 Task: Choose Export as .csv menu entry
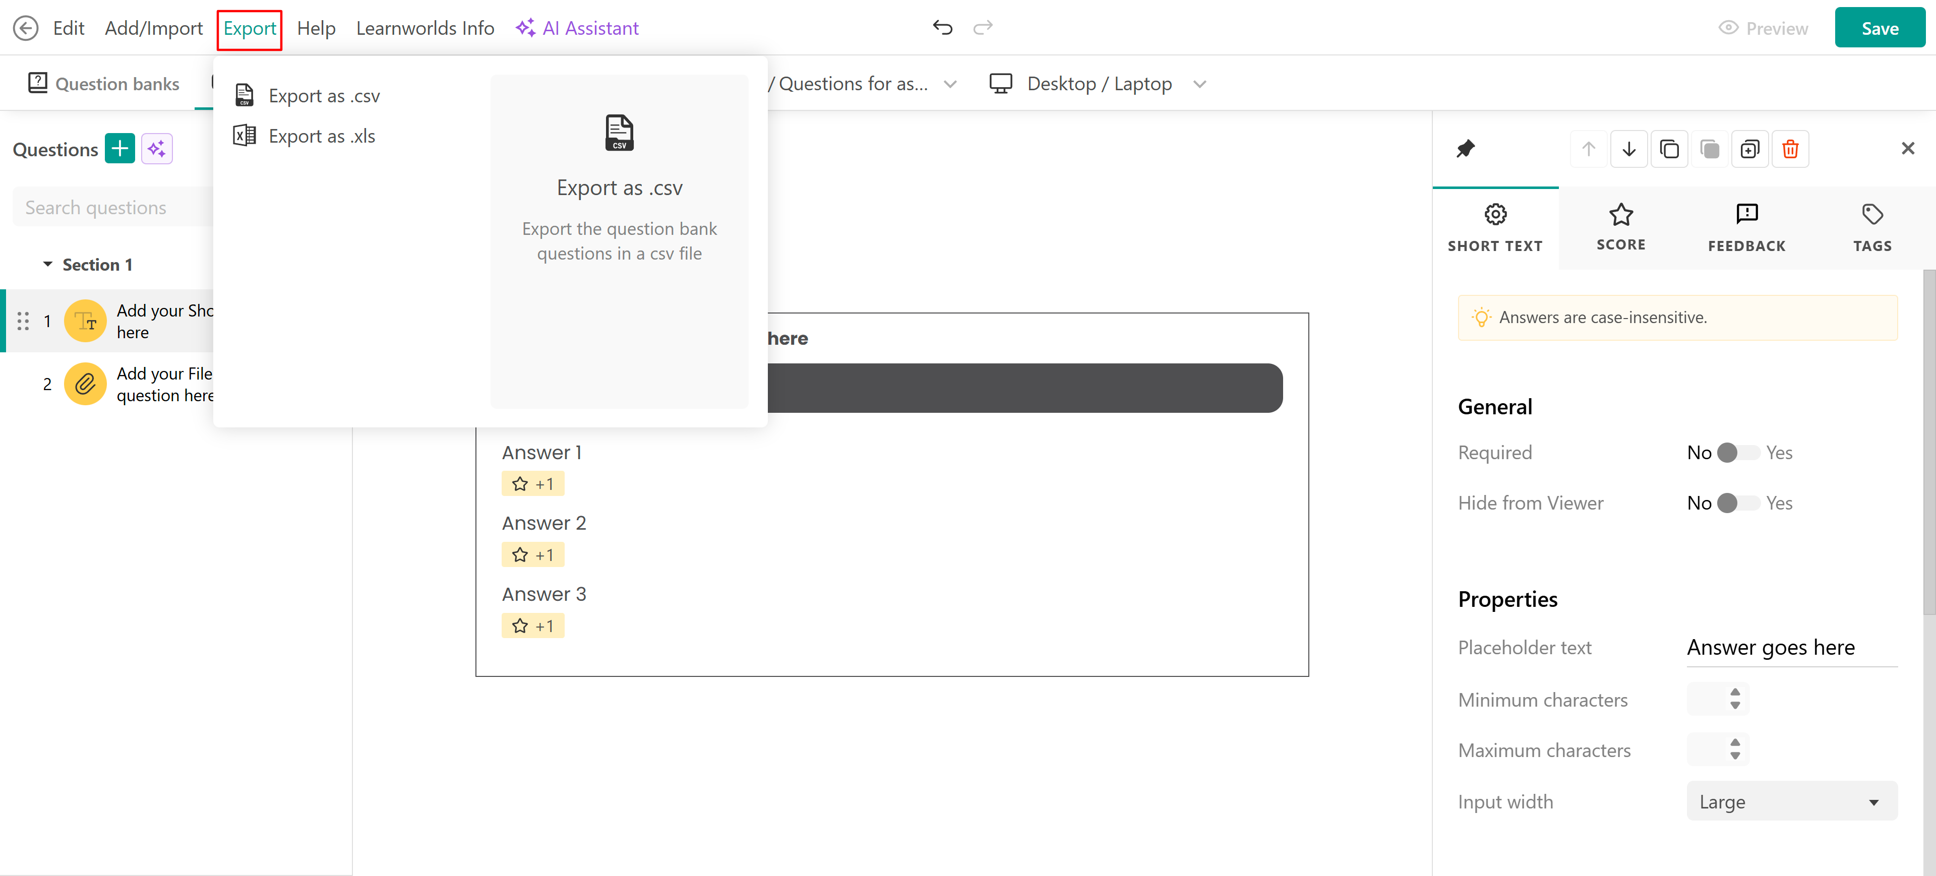324,96
